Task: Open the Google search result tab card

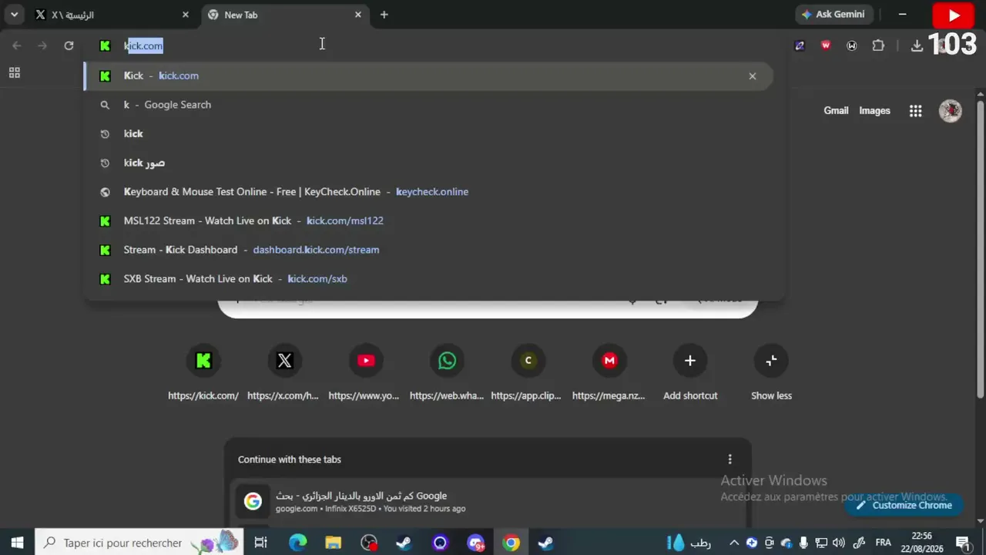Action: point(488,502)
